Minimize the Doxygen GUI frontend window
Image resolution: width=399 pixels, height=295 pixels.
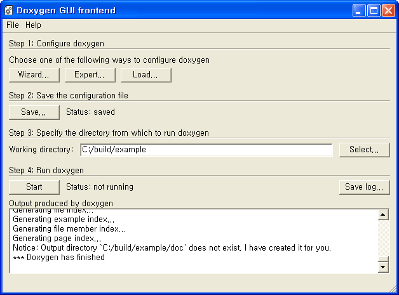(x=360, y=11)
